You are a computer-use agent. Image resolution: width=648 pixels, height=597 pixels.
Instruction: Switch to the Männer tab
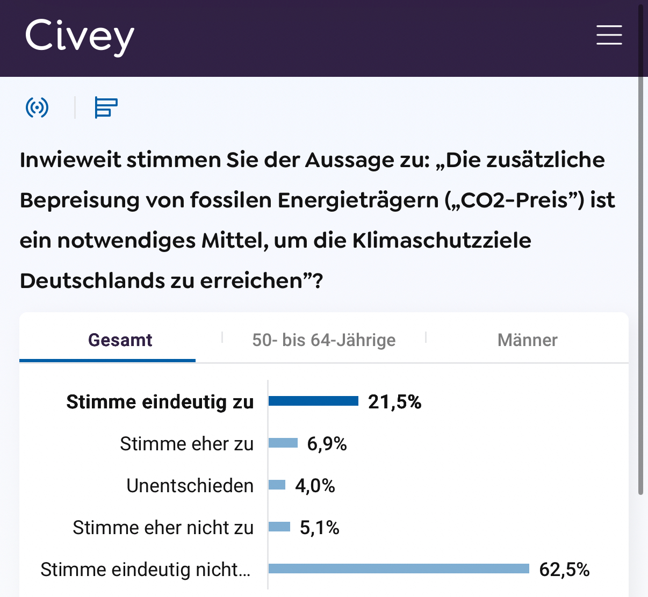(527, 340)
